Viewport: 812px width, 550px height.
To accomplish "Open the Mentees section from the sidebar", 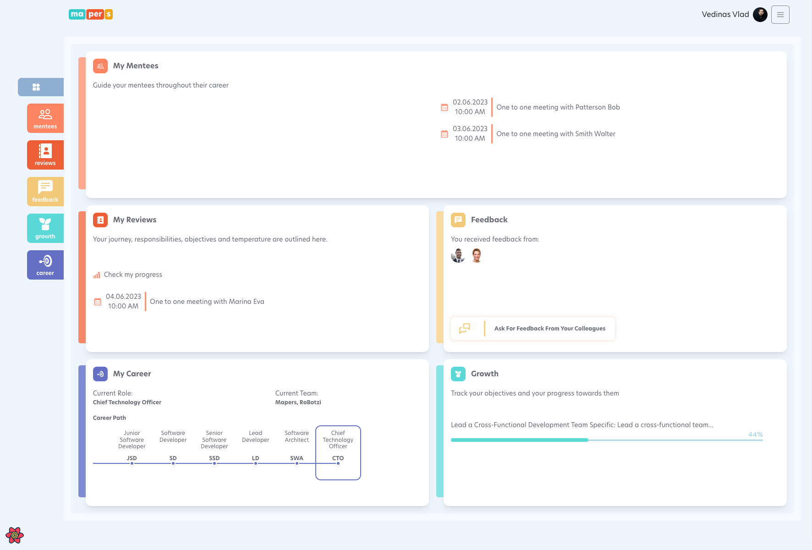I will (x=45, y=118).
